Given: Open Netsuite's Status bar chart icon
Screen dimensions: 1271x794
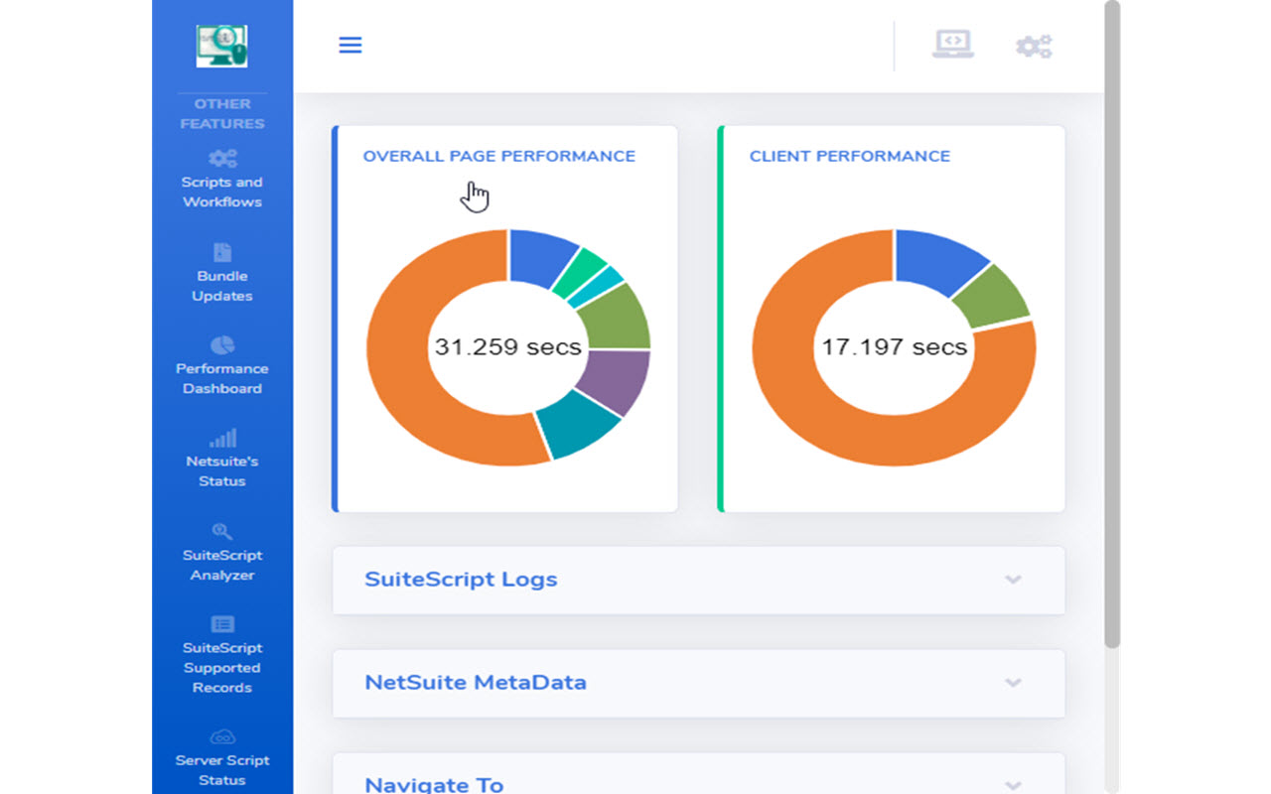Looking at the screenshot, I should point(221,437).
